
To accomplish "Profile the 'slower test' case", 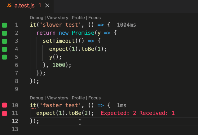I will coord(78,18).
